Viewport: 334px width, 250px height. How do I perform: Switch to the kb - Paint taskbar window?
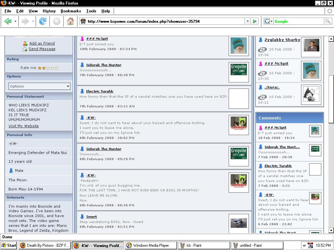click(x=204, y=245)
